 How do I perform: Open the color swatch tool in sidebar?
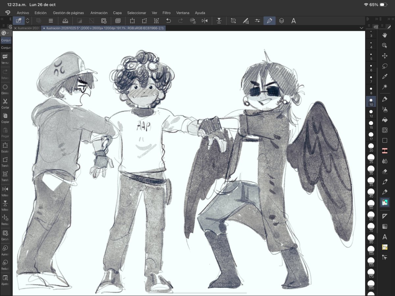(384, 202)
